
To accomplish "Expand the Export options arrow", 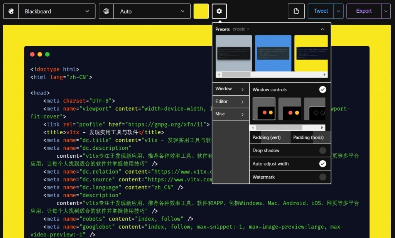I will tap(386, 11).
